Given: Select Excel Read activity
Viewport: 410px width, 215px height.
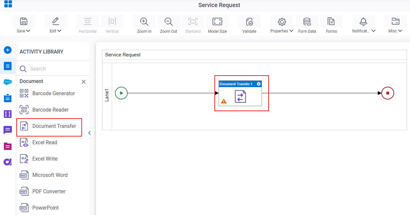Looking at the screenshot, I should click(38, 143).
